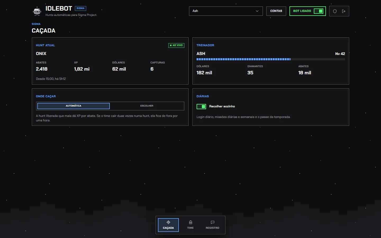Select the AUTOMÁTICA hunt mode

[x=74, y=106]
